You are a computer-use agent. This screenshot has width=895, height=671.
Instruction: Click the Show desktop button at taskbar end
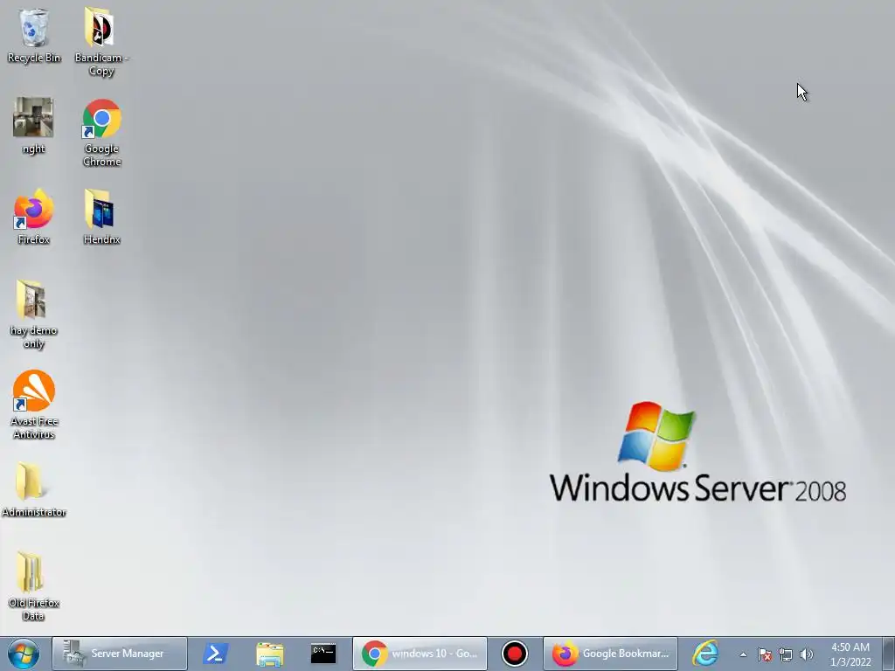888,654
